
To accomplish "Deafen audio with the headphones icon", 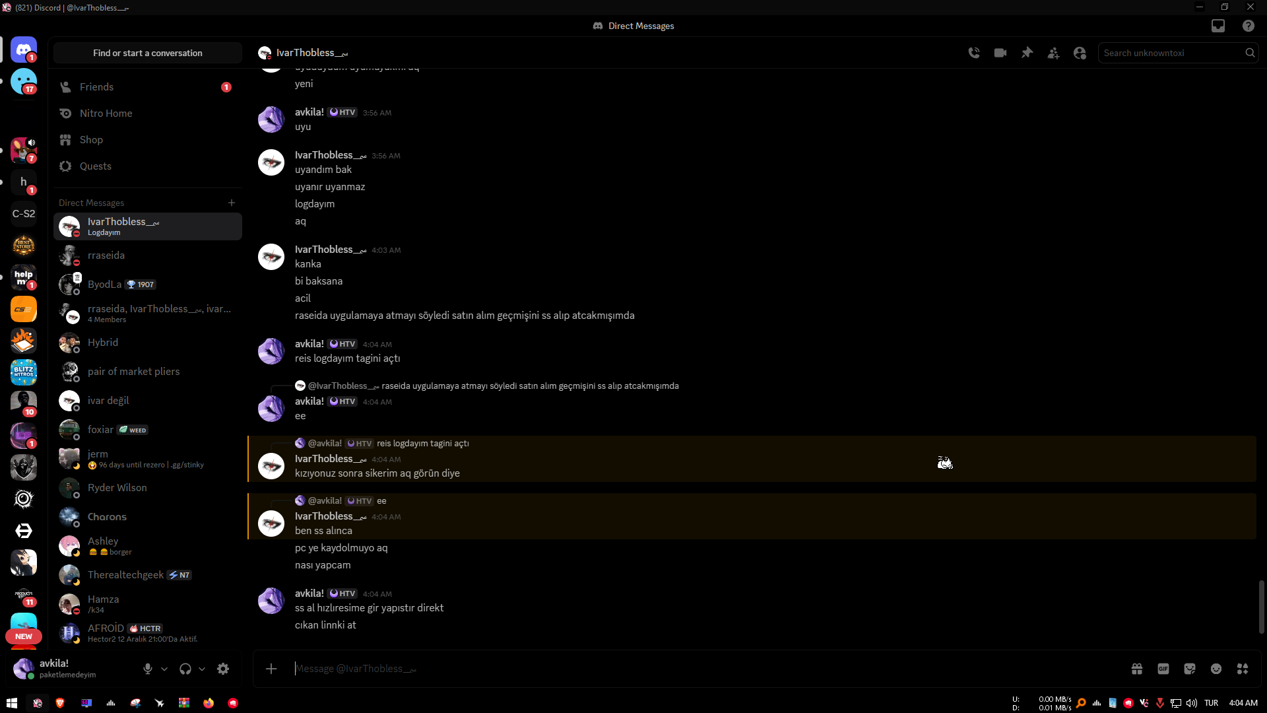I will coord(185,669).
